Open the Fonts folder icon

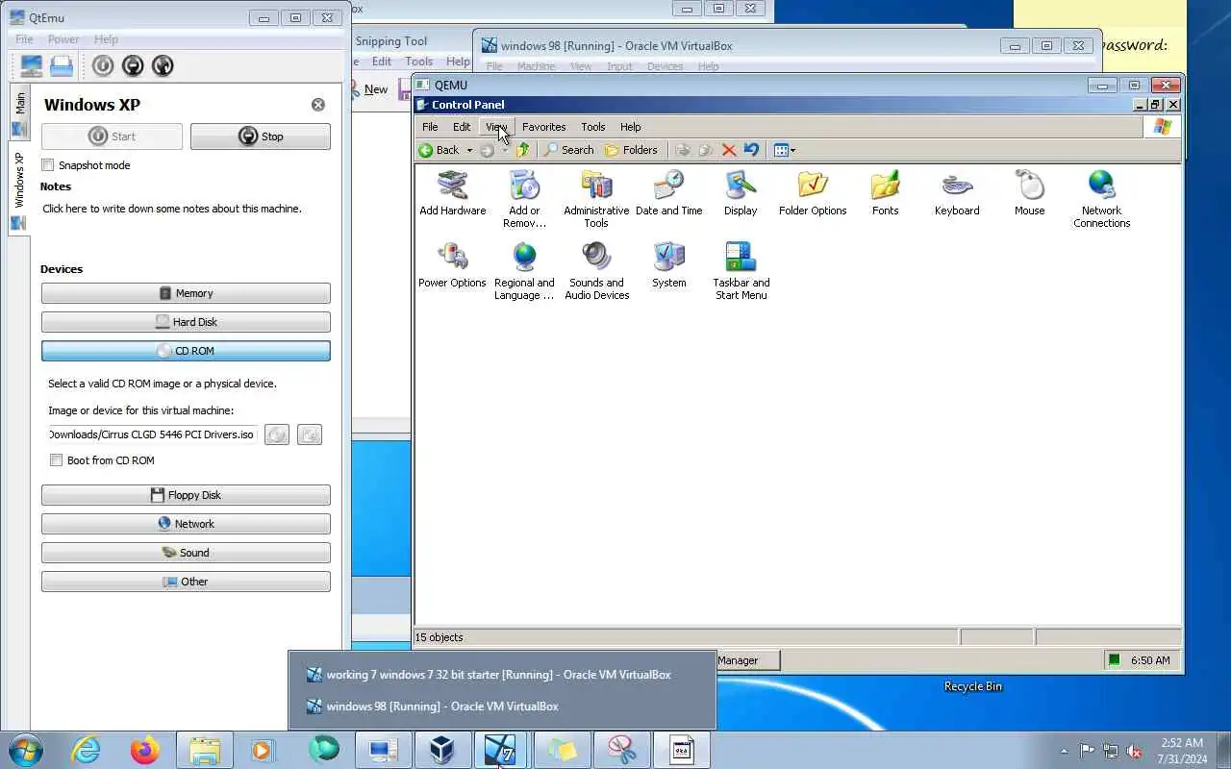click(x=885, y=192)
